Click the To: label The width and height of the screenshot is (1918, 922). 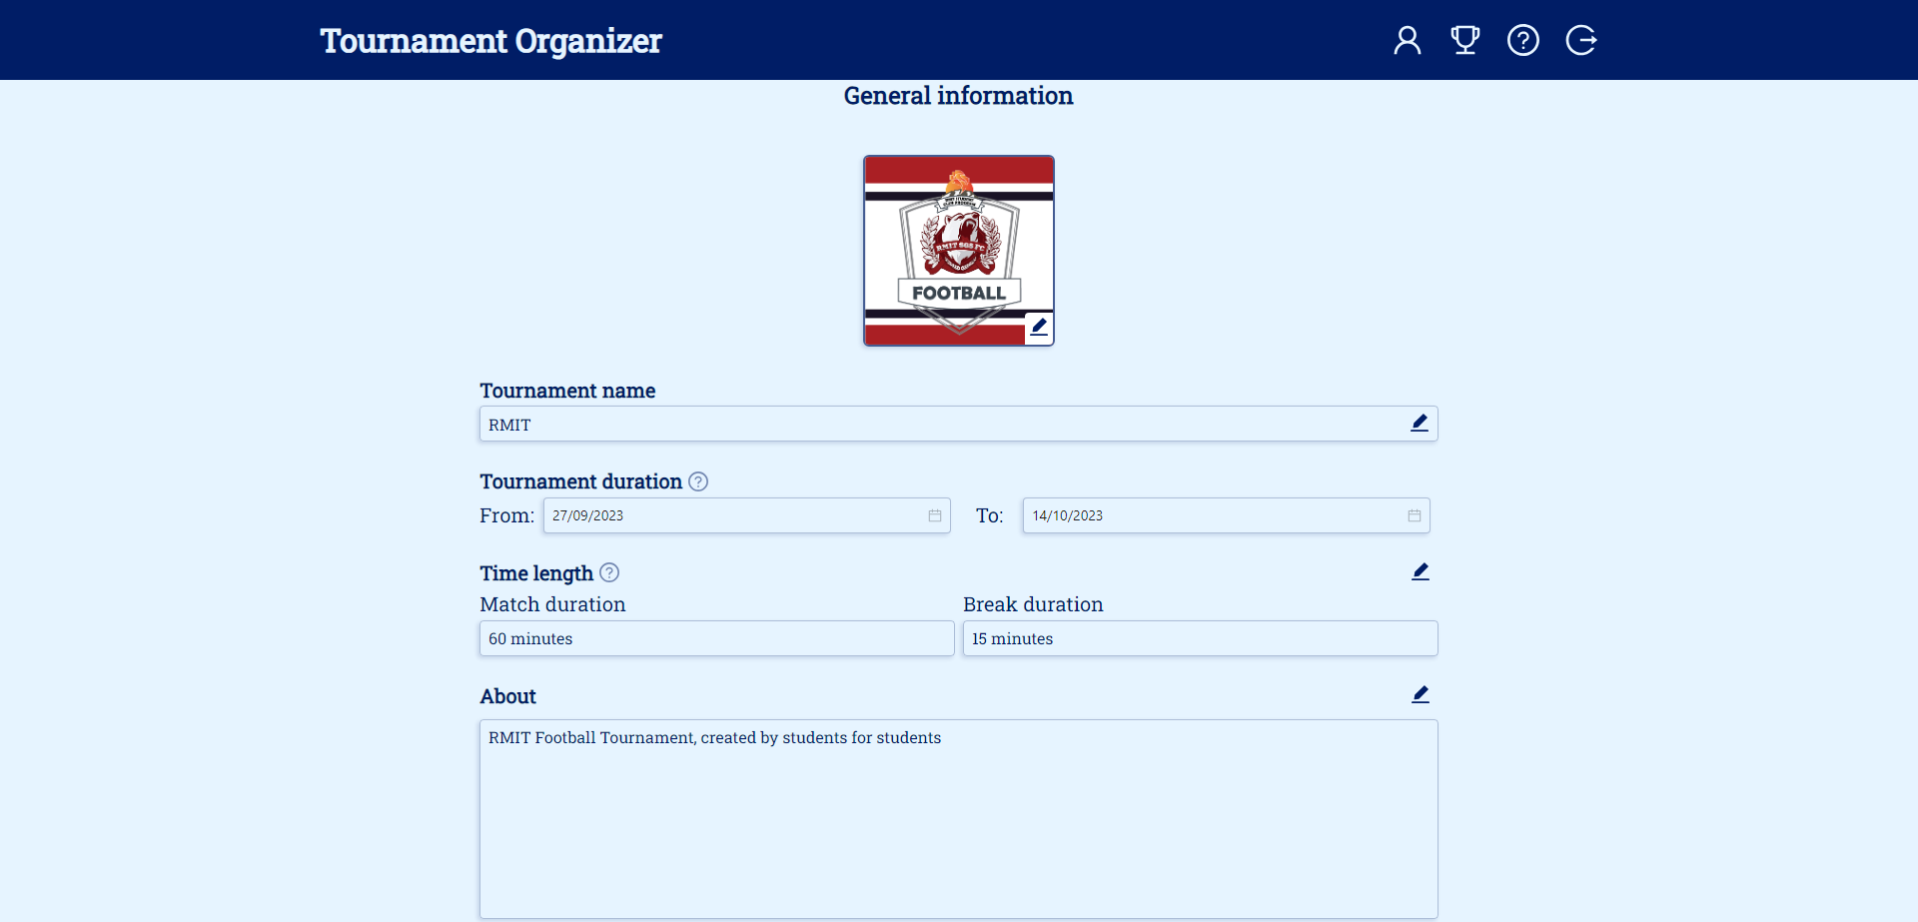(989, 515)
